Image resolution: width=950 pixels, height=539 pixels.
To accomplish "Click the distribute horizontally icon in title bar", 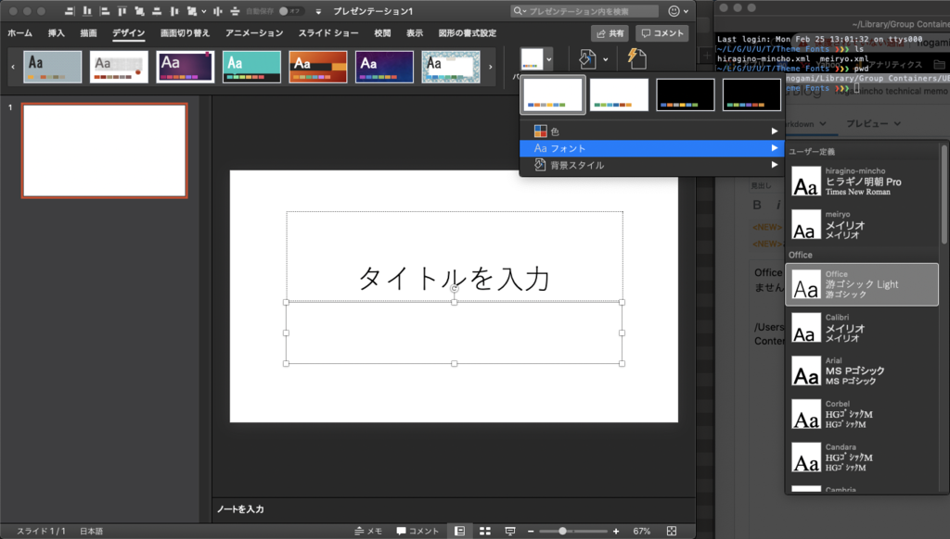I will pyautogui.click(x=217, y=11).
